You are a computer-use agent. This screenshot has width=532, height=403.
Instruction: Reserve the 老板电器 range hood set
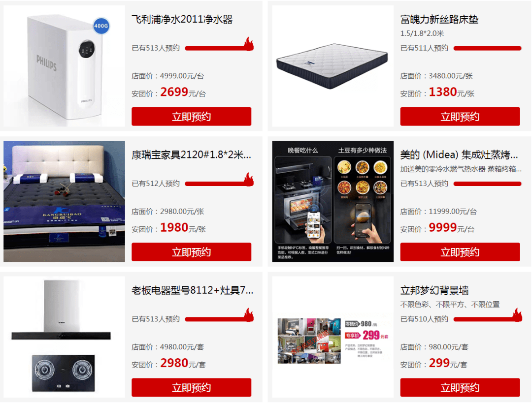coord(191,387)
